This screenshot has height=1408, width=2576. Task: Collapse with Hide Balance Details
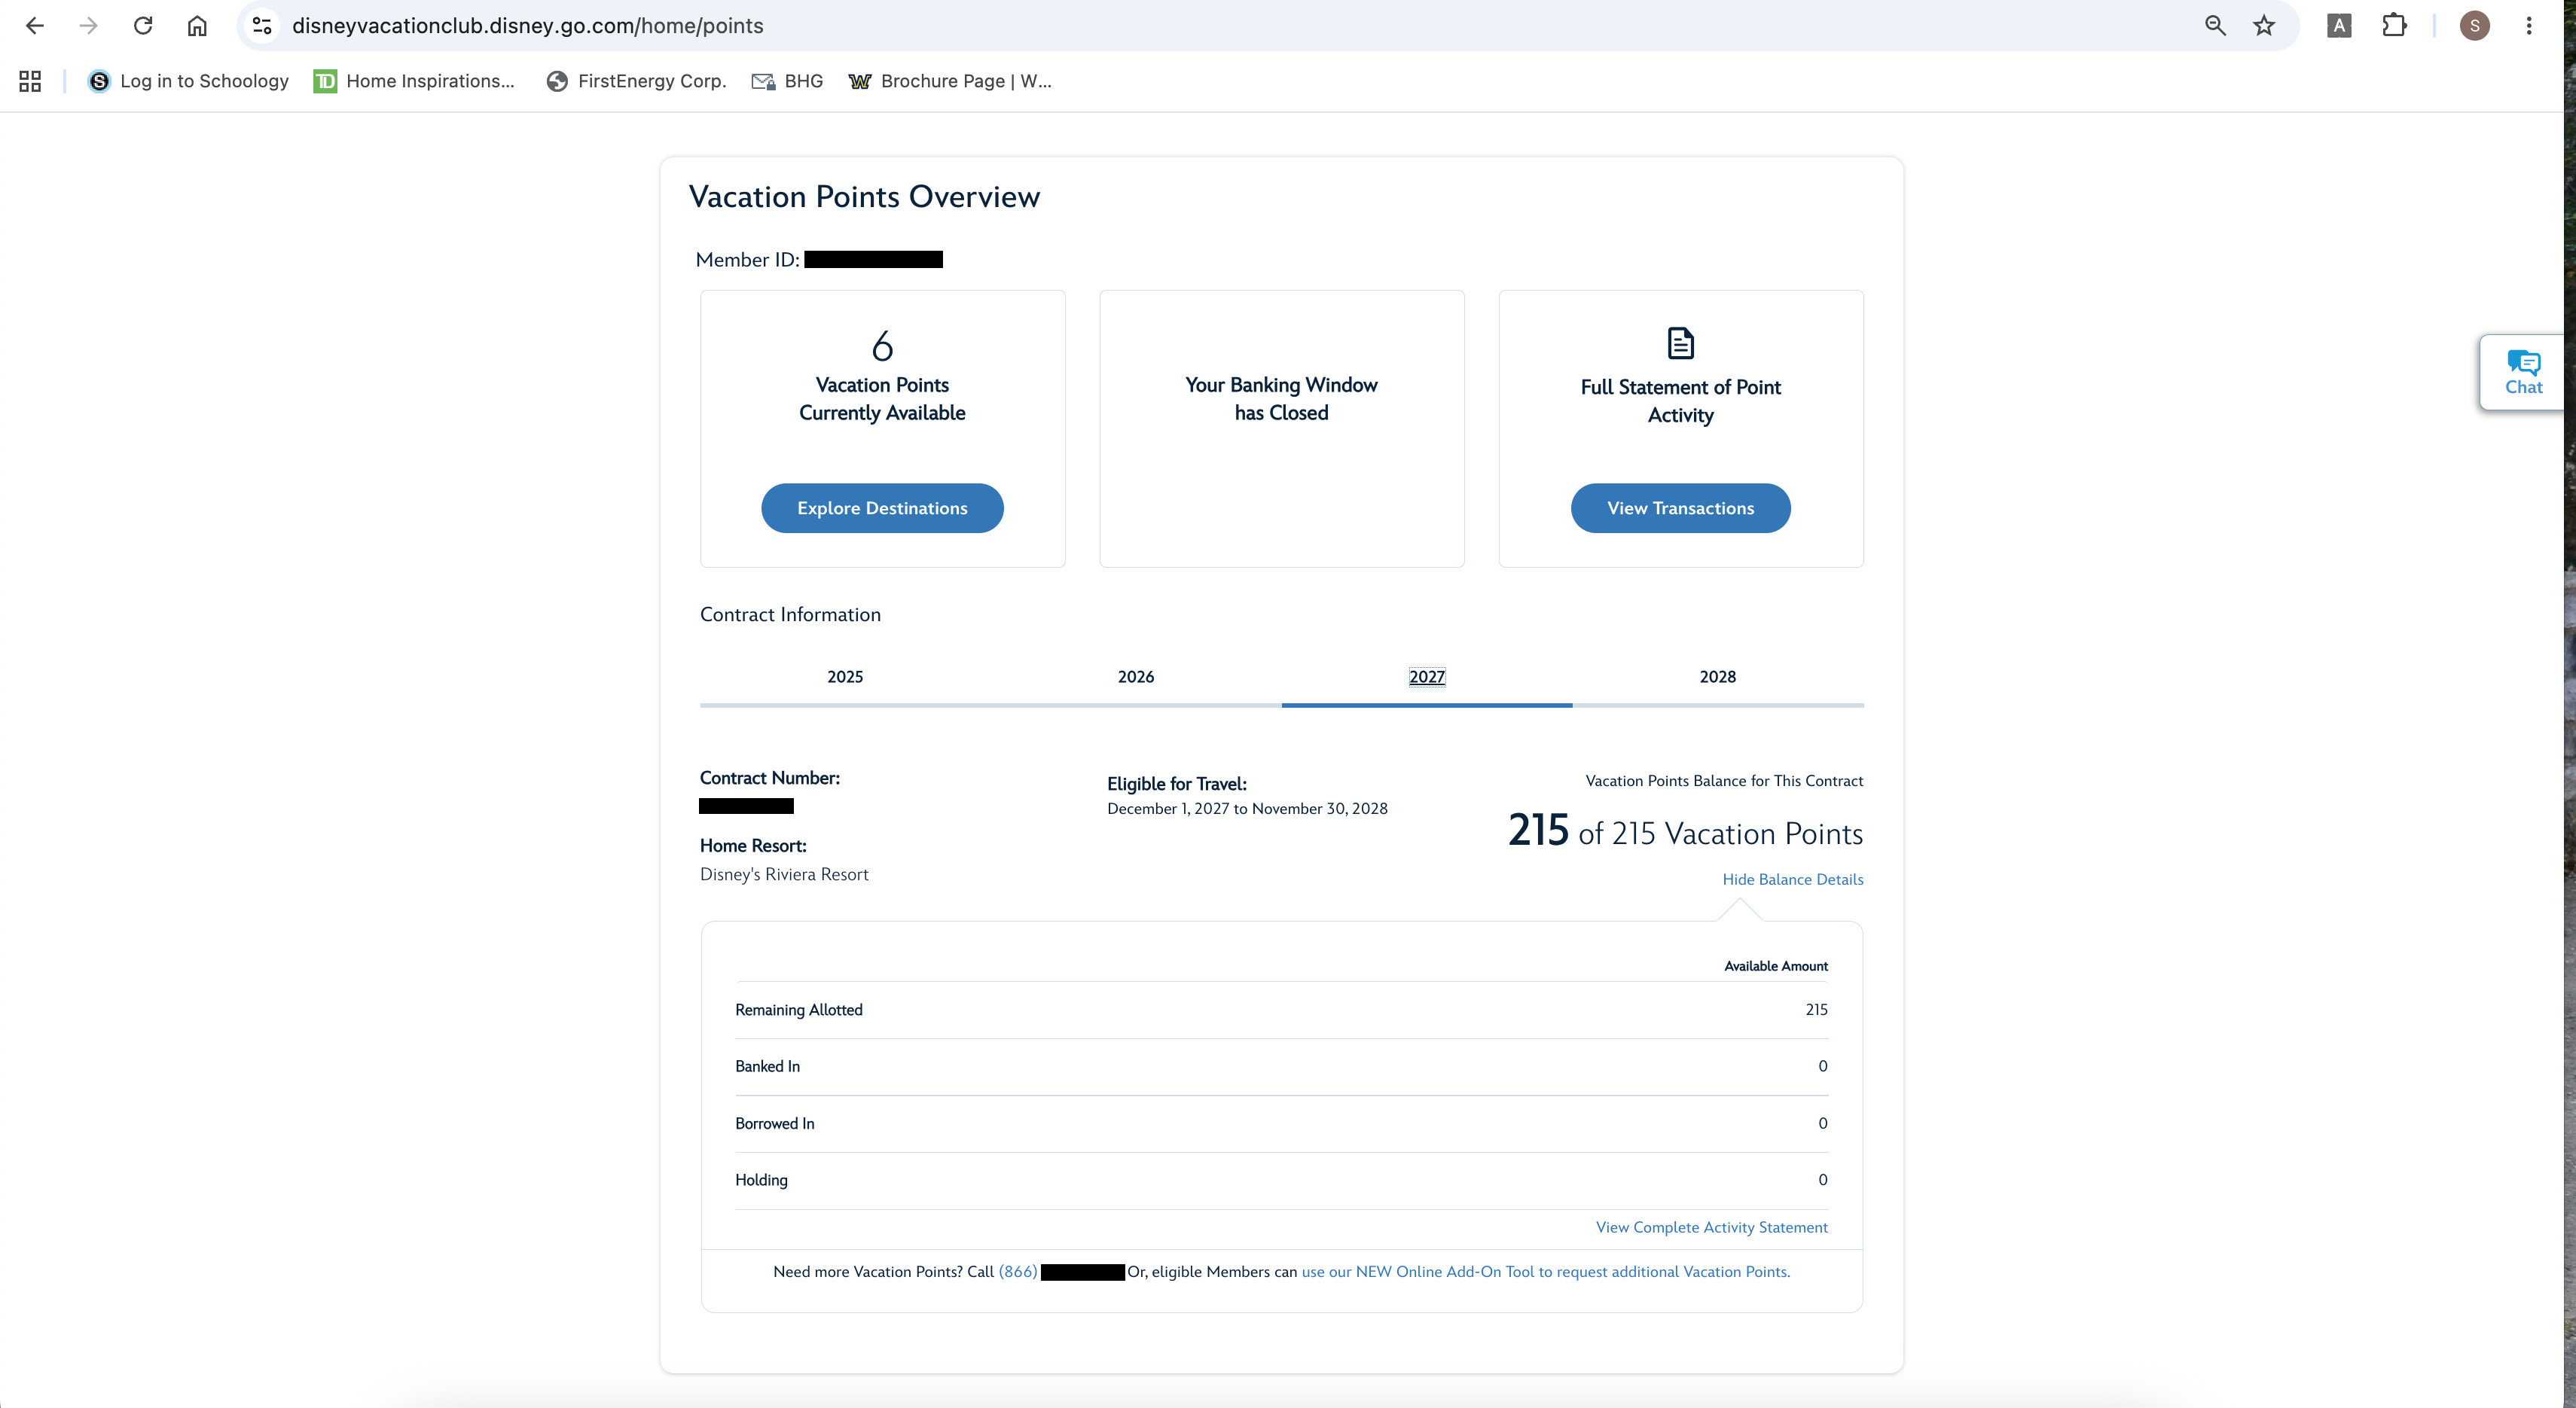click(1792, 879)
